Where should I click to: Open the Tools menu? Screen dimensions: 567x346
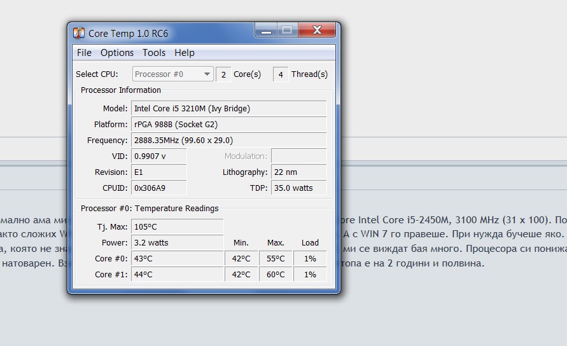pos(154,53)
